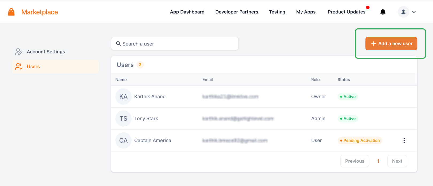Click Karthik Anand's blurred email

click(230, 97)
